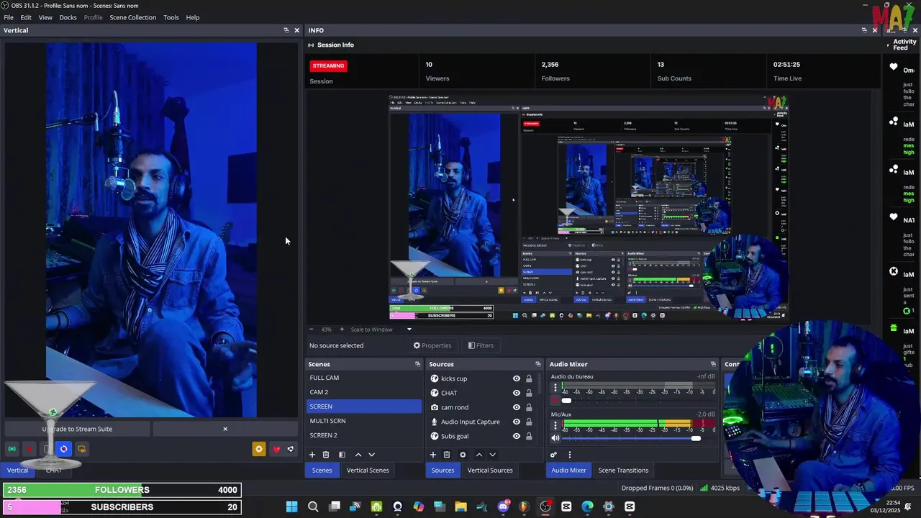This screenshot has height=518, width=921.
Task: Switch to the CHAT dock tab
Action: click(53, 471)
